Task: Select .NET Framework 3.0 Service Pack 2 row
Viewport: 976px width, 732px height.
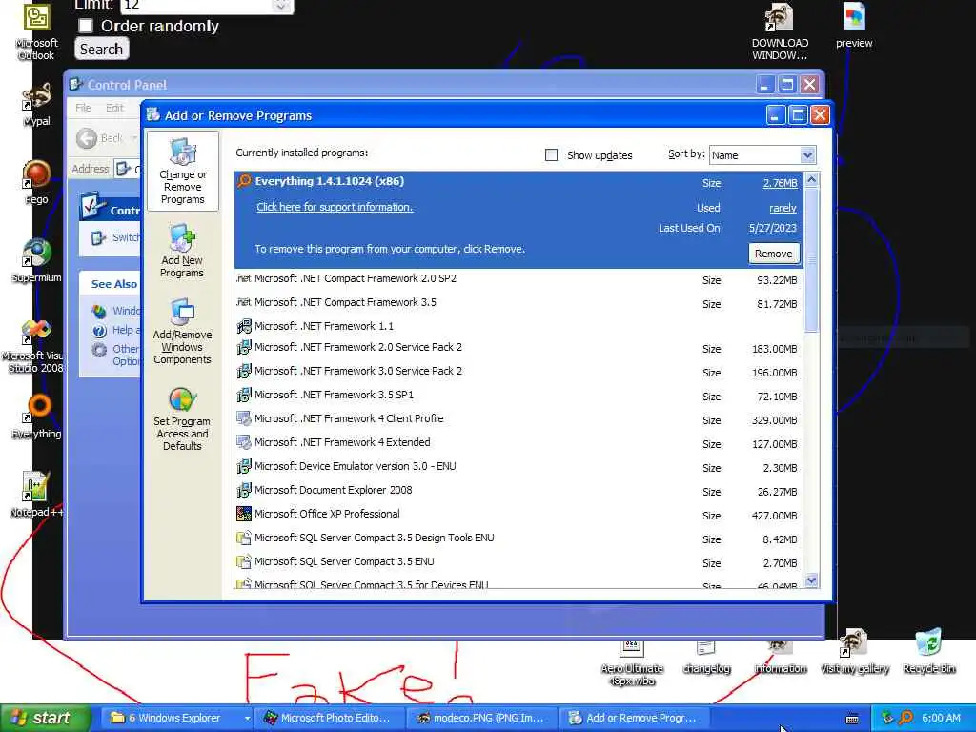Action: point(519,372)
